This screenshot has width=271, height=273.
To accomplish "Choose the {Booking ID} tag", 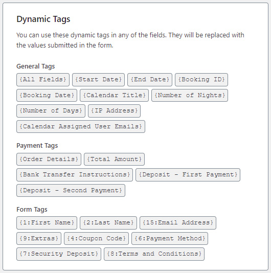I will click(x=201, y=80).
